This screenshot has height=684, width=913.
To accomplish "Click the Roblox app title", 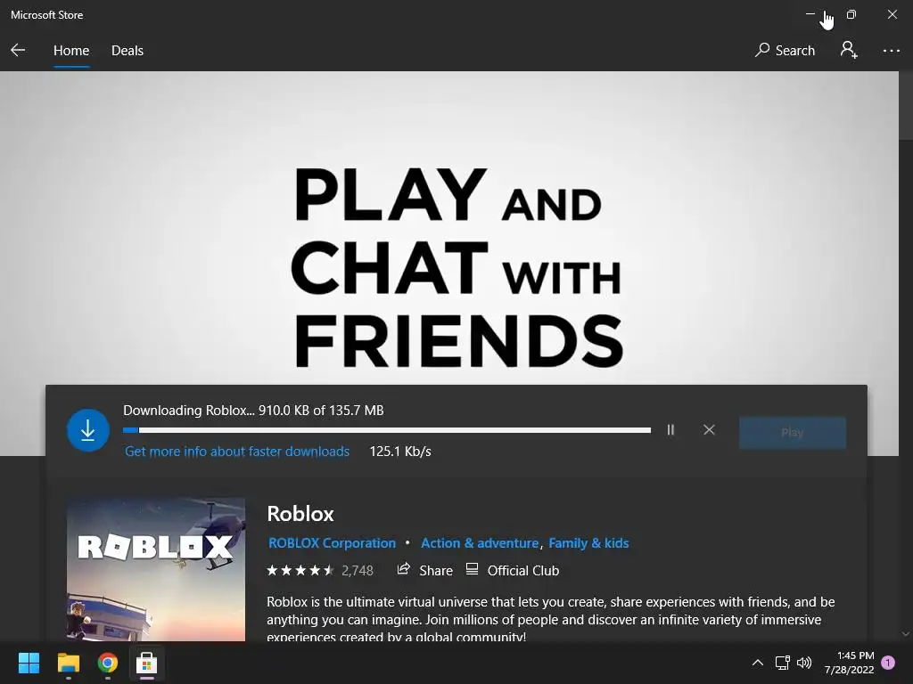I will (x=300, y=514).
